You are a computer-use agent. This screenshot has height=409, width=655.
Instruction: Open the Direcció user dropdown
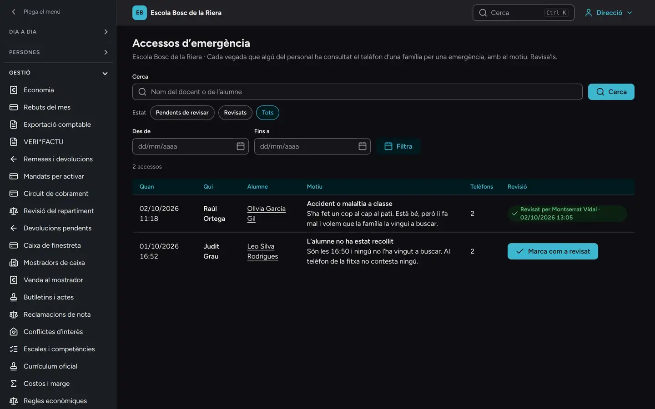click(x=609, y=13)
